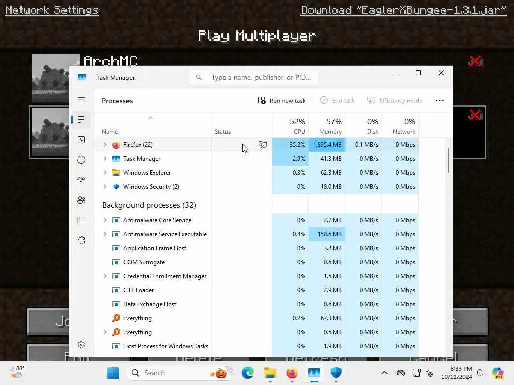Screen dimensions: 514x385
Task: Open the Task Manager hamburger navigation menu
Action: point(81,100)
